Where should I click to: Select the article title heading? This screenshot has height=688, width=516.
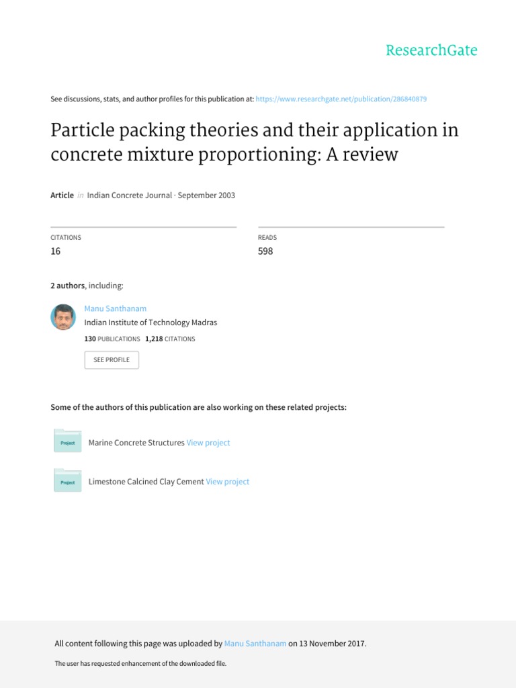click(x=255, y=142)
